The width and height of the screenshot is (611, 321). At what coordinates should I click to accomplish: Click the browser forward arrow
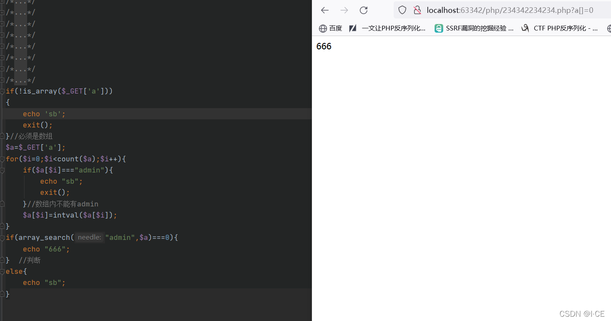(x=344, y=10)
